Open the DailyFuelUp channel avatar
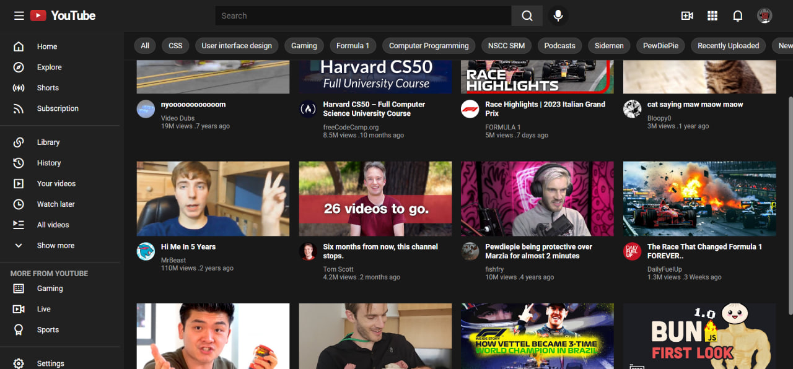The width and height of the screenshot is (793, 369). (x=633, y=251)
